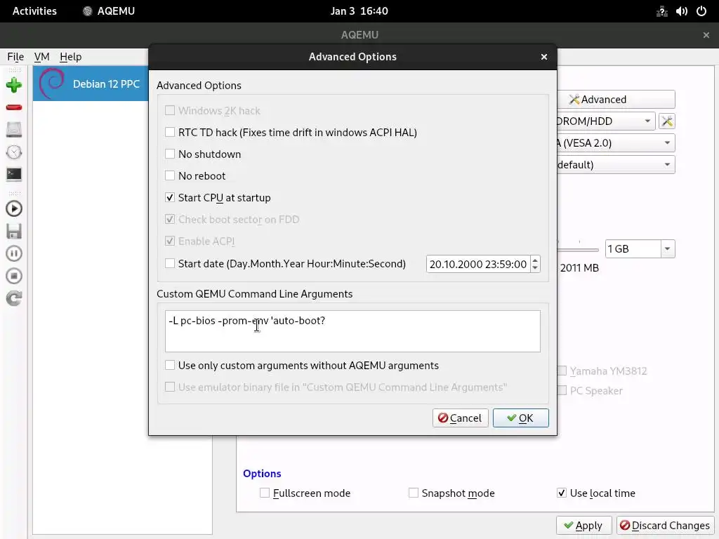Expand the VESA 2.0 video card dropdown
This screenshot has height=539, width=719.
667,143
